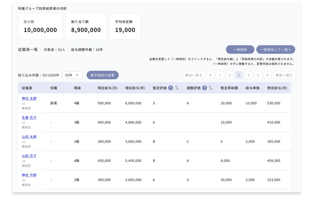Click the 等級 column header
The width and height of the screenshot is (313, 197).
click(77, 88)
